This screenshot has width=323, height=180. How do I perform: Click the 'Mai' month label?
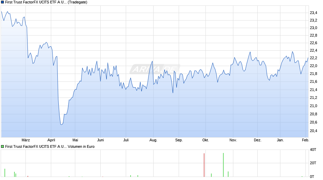point(75,140)
